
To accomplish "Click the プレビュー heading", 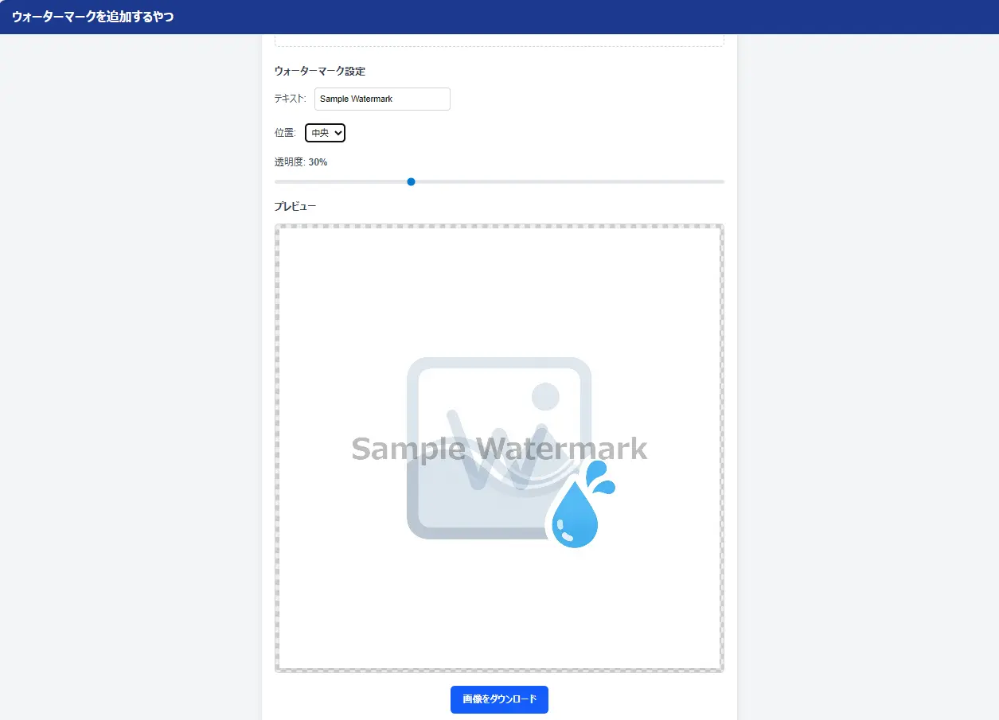I will coord(295,206).
